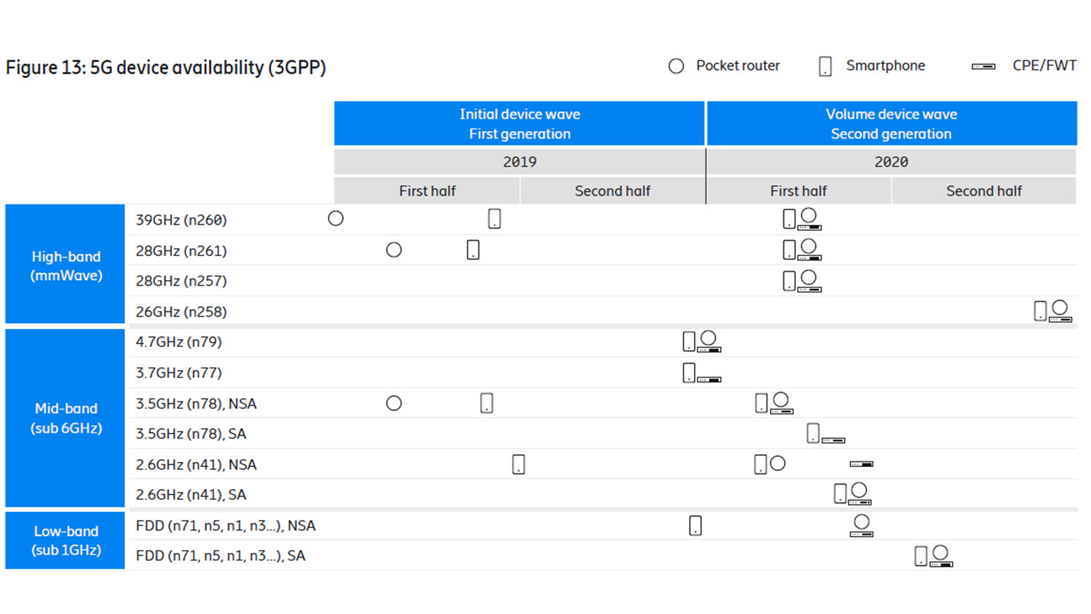Image resolution: width=1091 pixels, height=614 pixels.
Task: Select the 2020 column header
Action: coord(892,162)
